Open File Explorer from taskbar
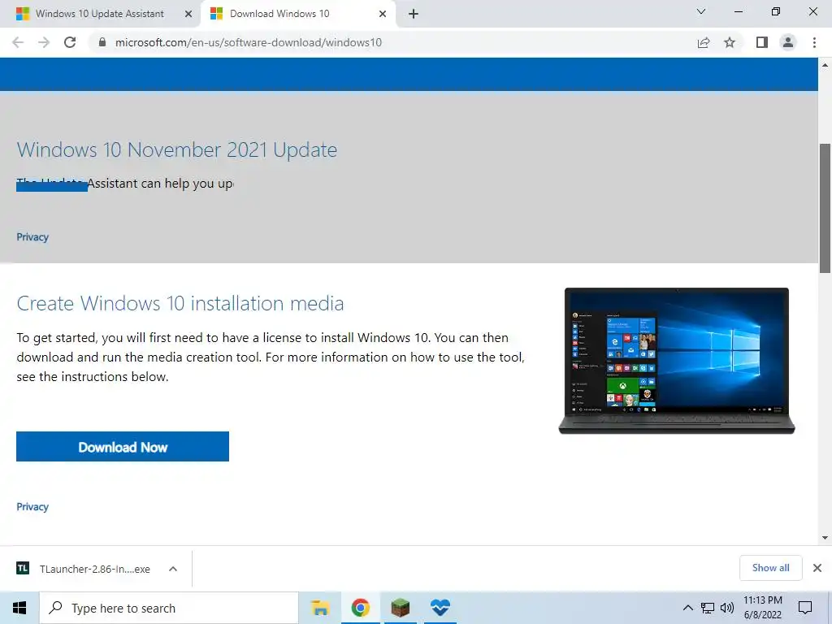This screenshot has height=624, width=832. [320, 608]
